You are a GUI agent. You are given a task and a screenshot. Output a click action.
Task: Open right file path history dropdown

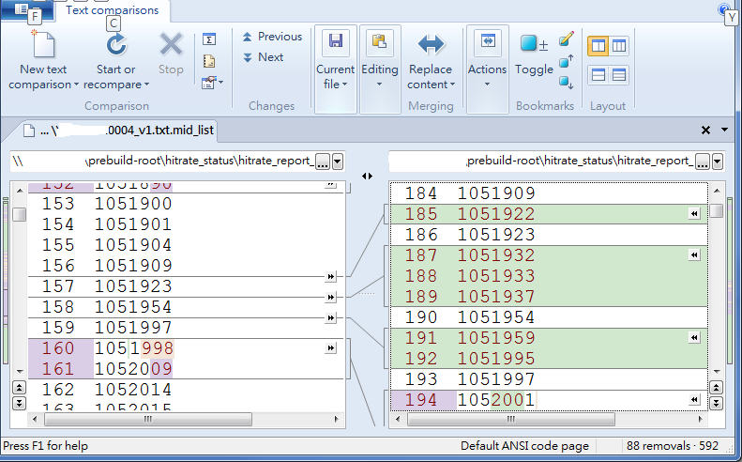[x=718, y=162]
